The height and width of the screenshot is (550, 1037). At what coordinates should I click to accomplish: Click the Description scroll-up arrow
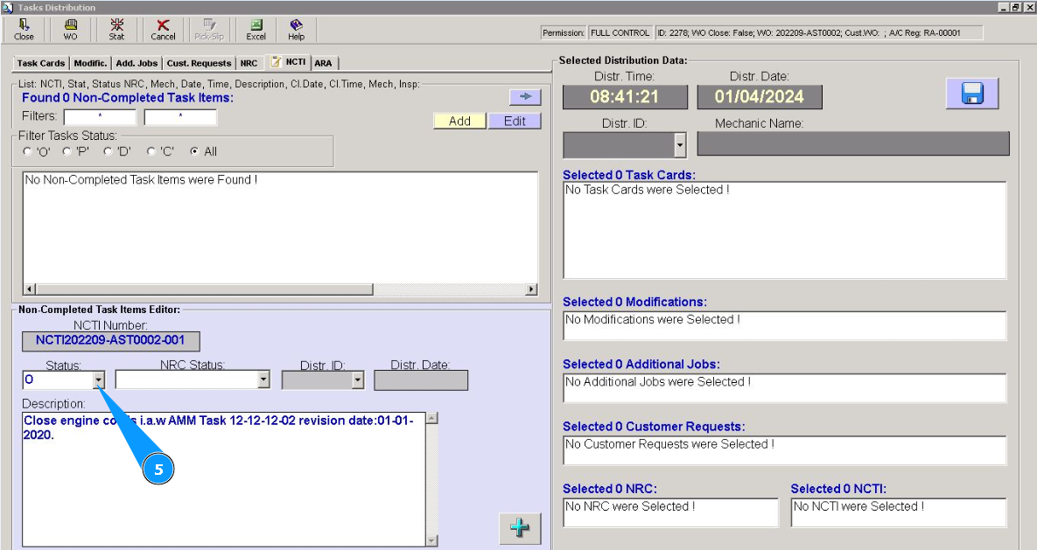click(x=431, y=418)
